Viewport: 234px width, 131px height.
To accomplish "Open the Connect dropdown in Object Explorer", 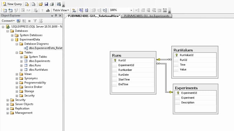I will [8, 21].
